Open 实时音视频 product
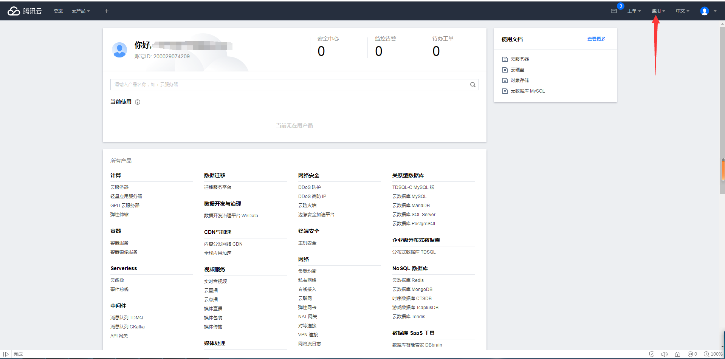This screenshot has height=359, width=725. pos(215,282)
